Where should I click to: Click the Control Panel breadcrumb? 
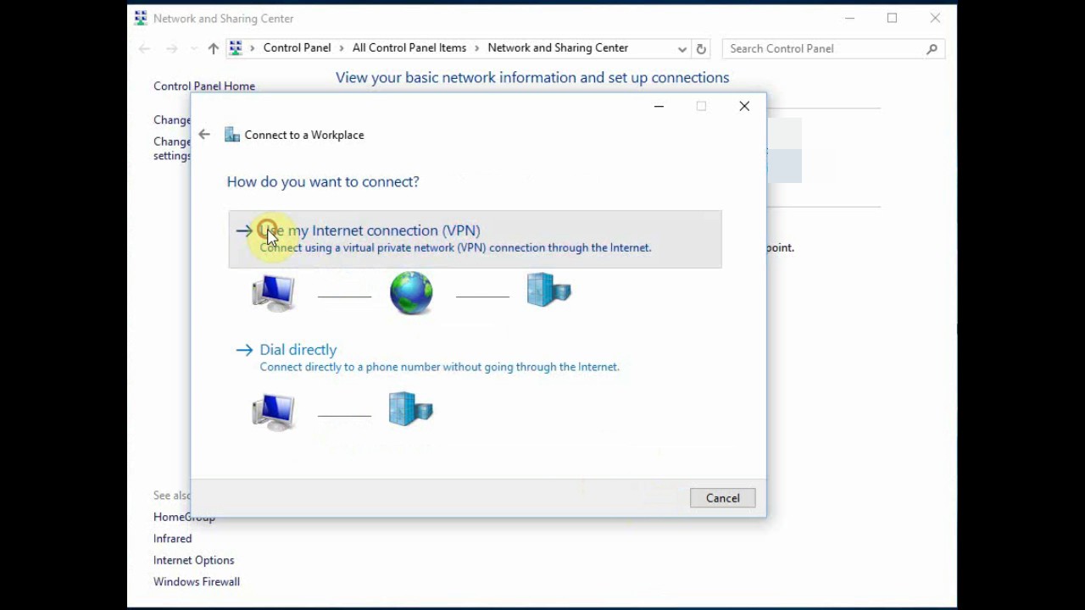point(297,48)
